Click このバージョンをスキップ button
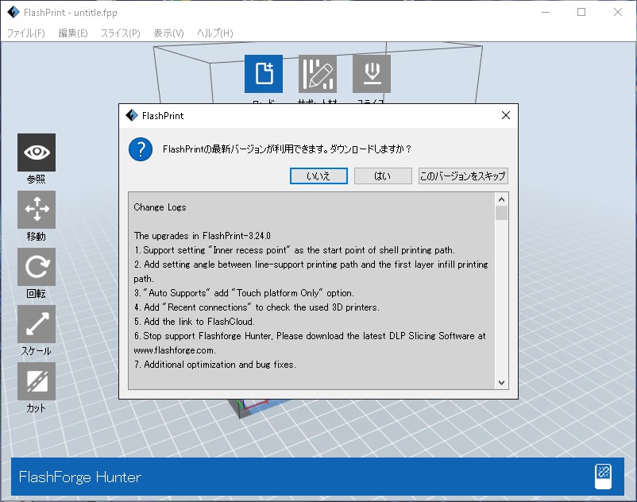Screen dimensions: 637x502 point(463,176)
